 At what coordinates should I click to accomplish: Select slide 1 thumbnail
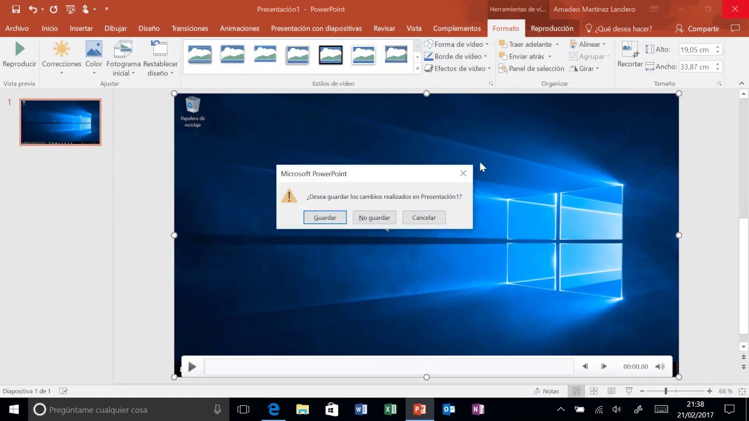pos(60,122)
